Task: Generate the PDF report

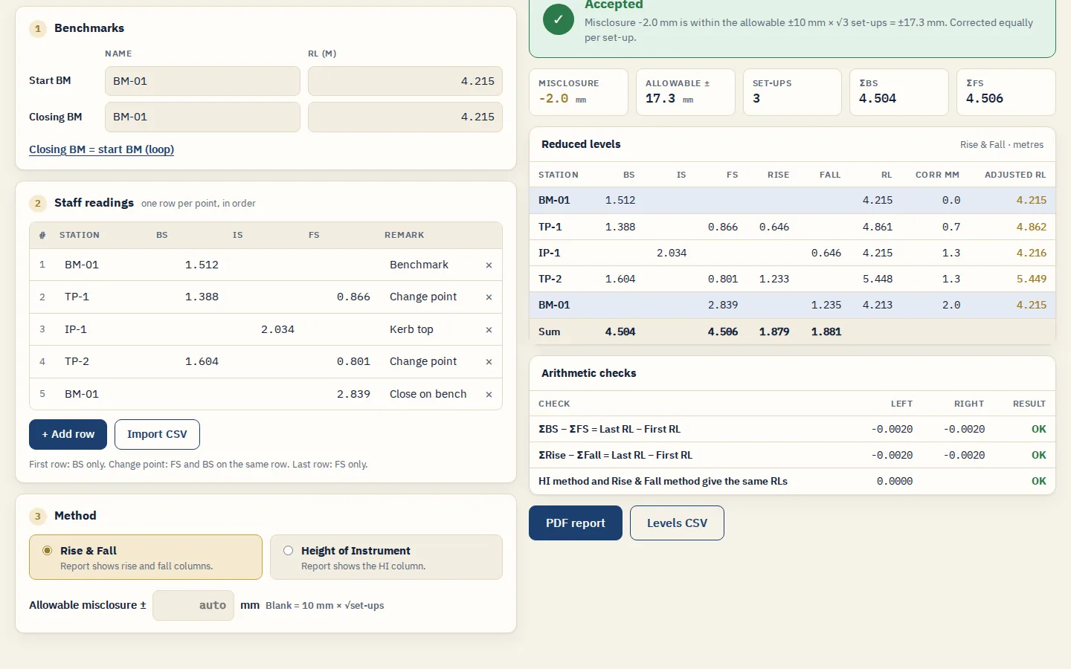Action: 576,523
